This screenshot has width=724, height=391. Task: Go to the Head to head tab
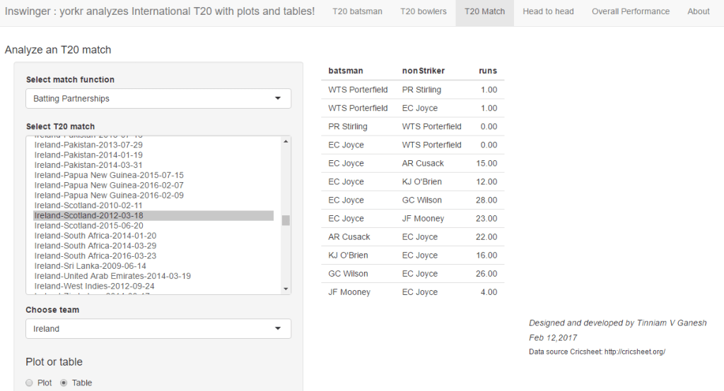click(x=548, y=11)
